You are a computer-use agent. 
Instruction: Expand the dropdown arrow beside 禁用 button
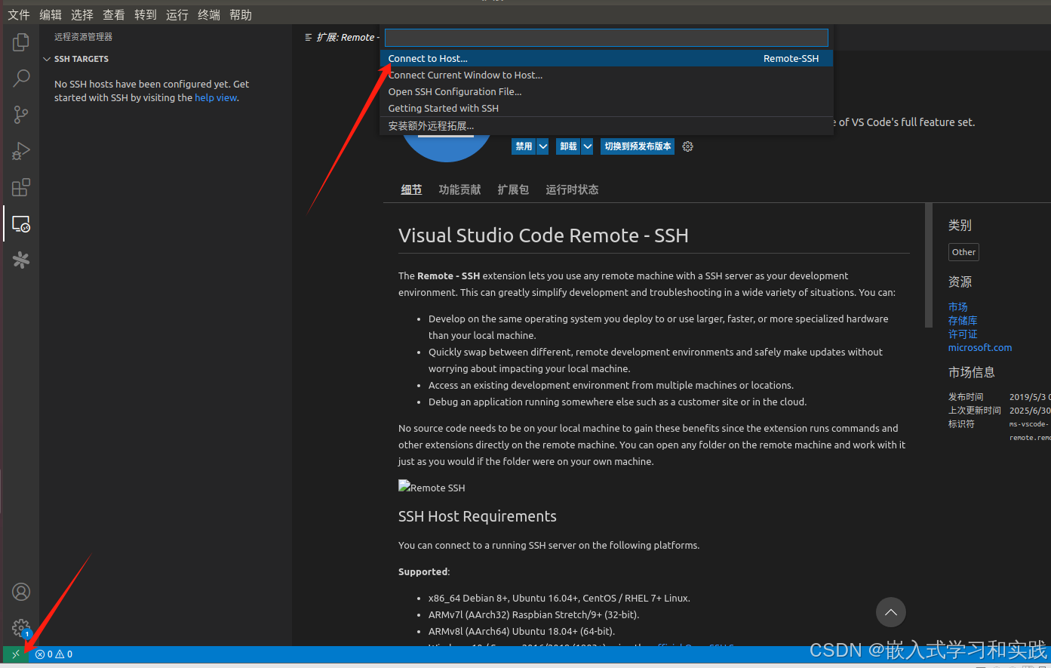[542, 146]
